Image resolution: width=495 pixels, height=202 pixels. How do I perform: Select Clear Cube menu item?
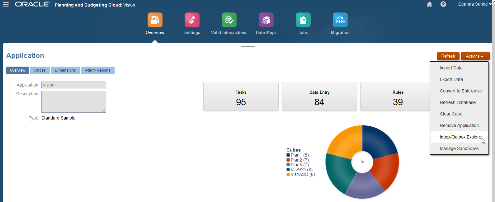(x=459, y=114)
